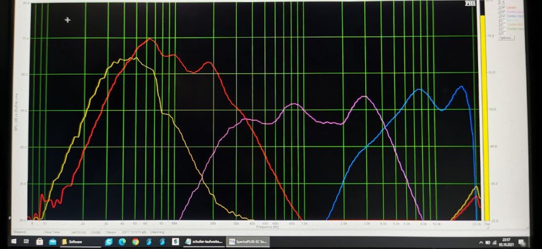Click the 1.0k frequency axis value
The height and width of the screenshot is (249, 542).
point(304,224)
